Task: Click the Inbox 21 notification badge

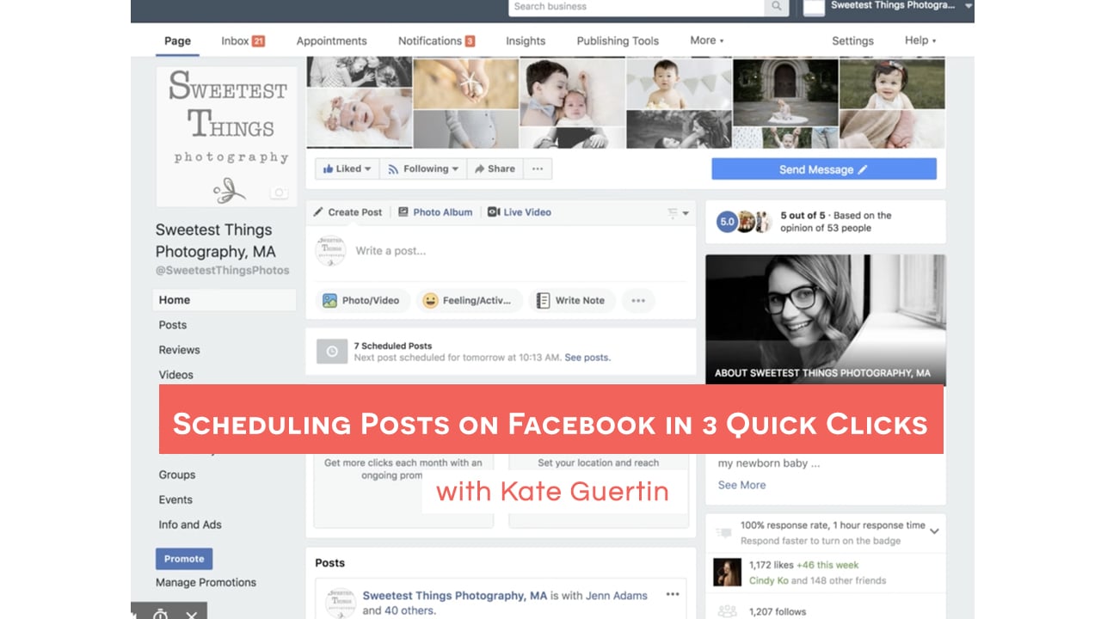Action: pos(258,41)
